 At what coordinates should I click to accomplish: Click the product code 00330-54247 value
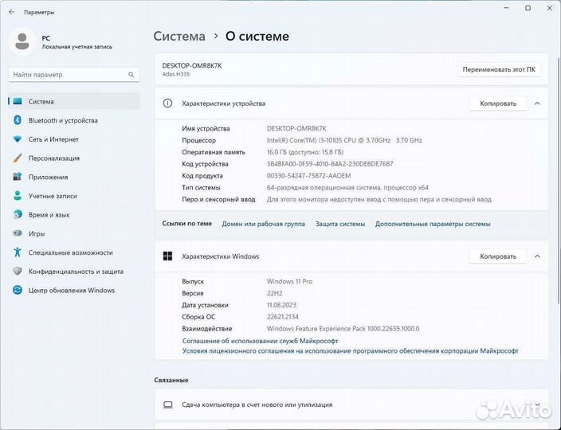[308, 175]
